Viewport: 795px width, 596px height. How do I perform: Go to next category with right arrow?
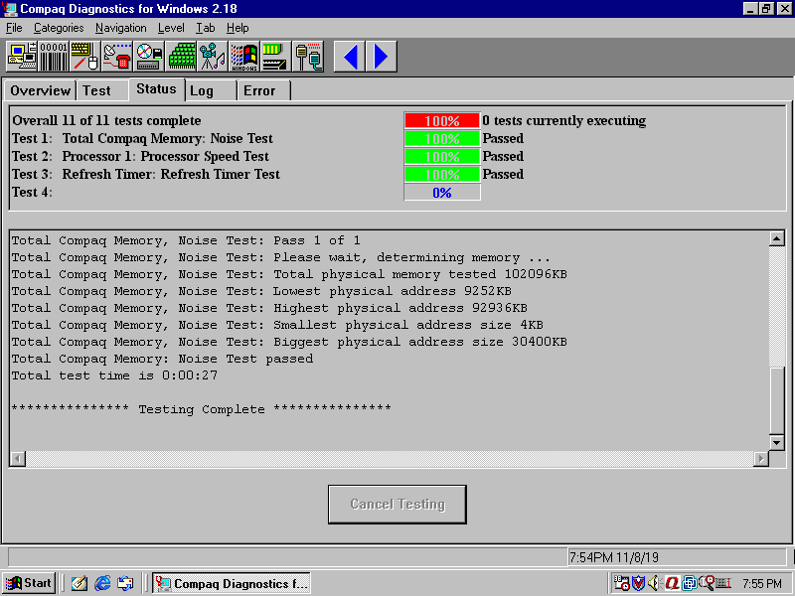(382, 57)
